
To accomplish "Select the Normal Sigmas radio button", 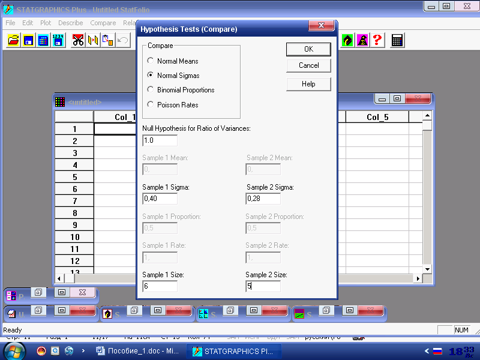I will pos(151,75).
